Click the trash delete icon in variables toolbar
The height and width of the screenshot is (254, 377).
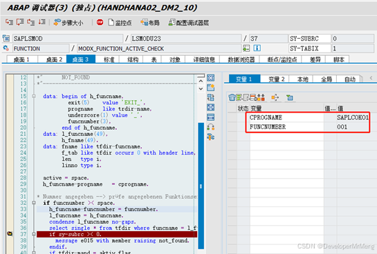[x=232, y=97]
